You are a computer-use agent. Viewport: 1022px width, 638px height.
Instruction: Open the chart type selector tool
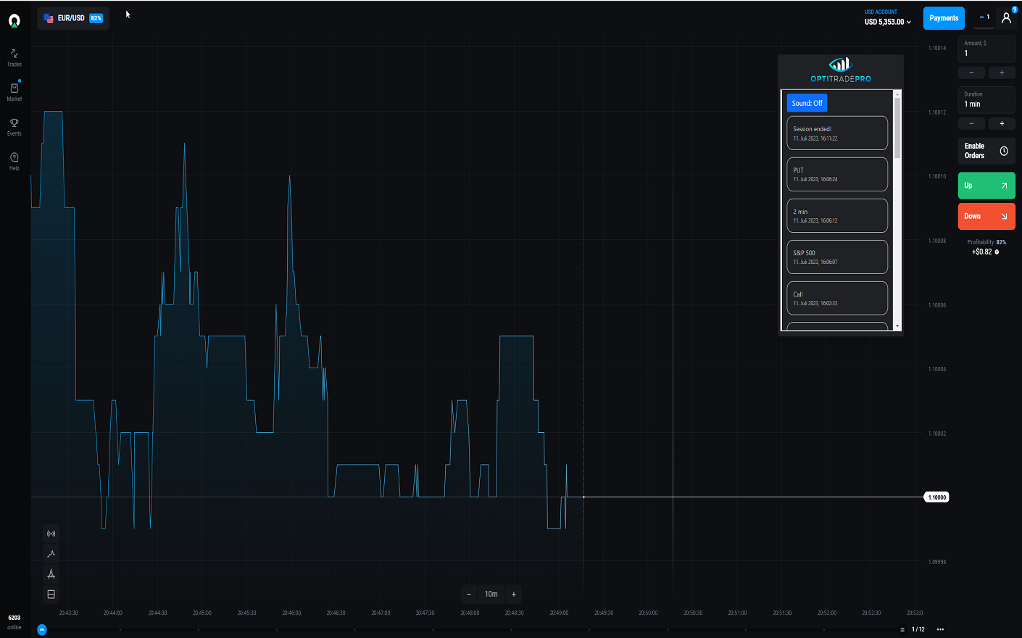(x=51, y=554)
